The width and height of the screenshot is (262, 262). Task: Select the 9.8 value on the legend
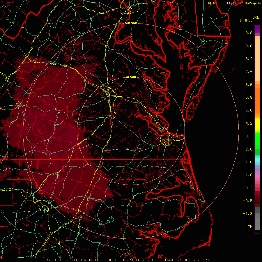click(249, 33)
